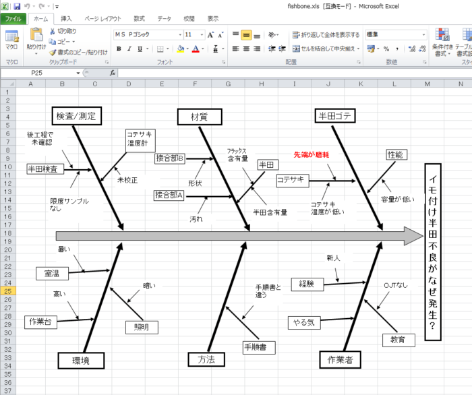The width and height of the screenshot is (472, 395).
Task: Open font size dropdown showing 11
Action: tap(202, 35)
